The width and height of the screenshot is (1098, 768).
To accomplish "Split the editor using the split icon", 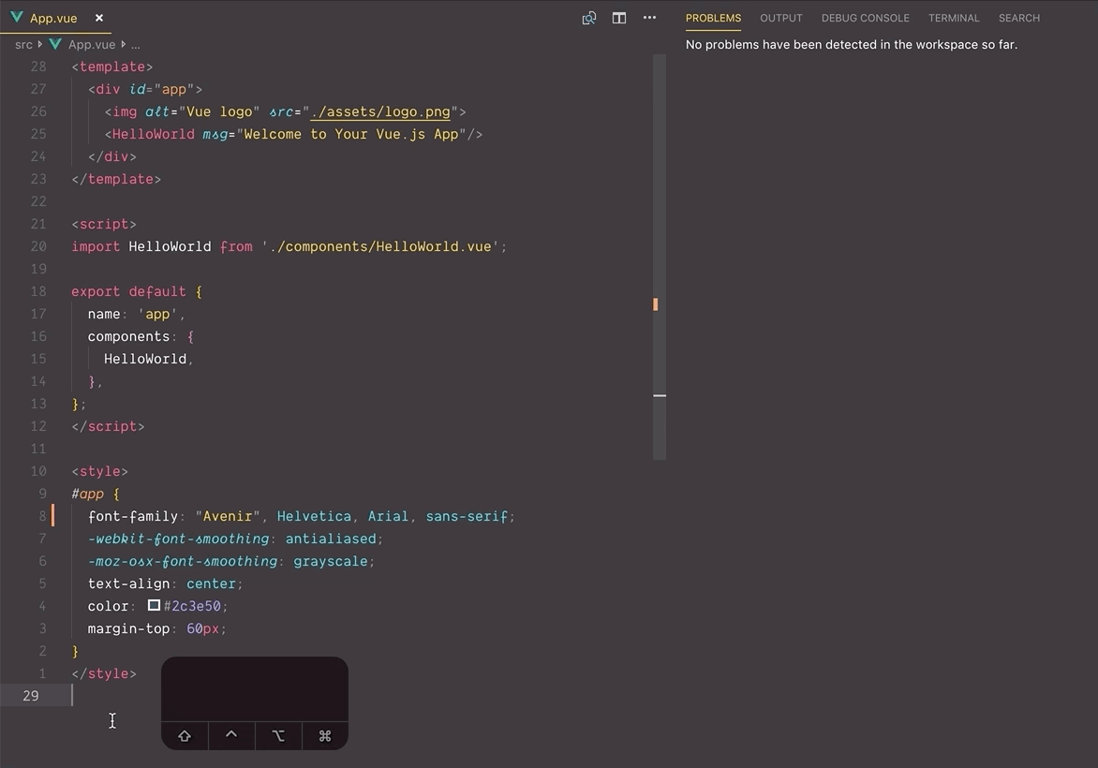I will click(618, 18).
